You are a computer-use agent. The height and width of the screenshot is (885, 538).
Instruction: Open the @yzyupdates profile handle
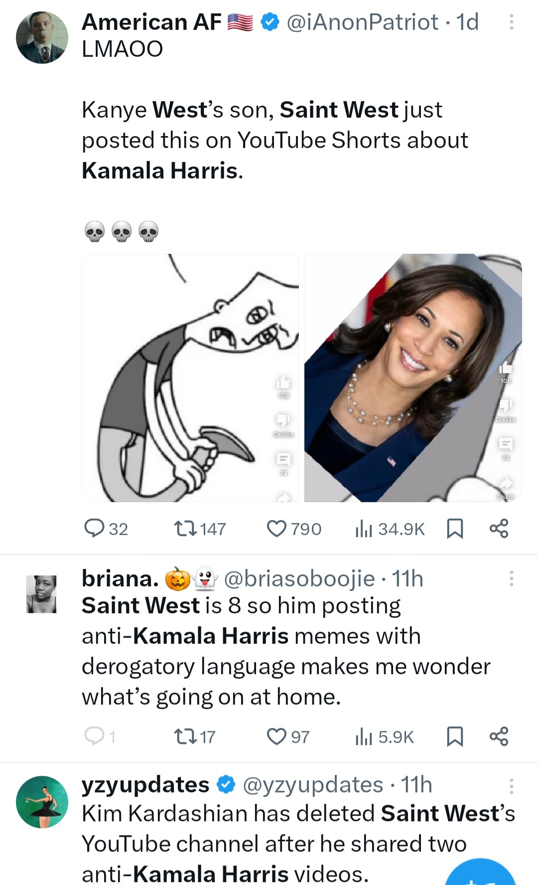click(313, 785)
